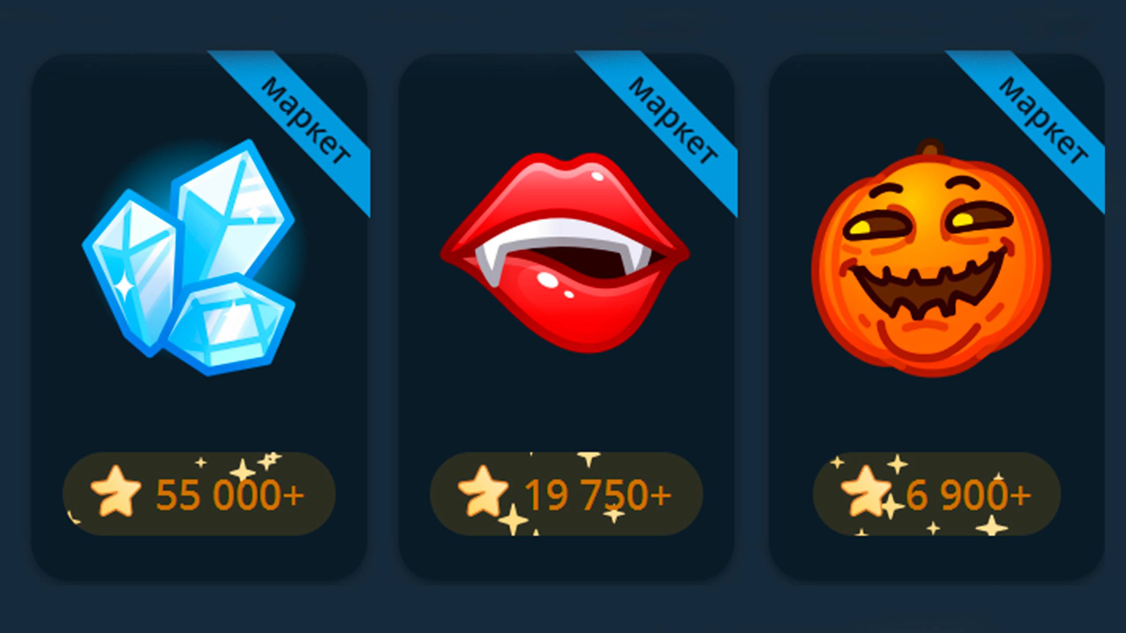The image size is (1126, 633).
Task: Click the star icon beside 6 900+
Action: (866, 491)
